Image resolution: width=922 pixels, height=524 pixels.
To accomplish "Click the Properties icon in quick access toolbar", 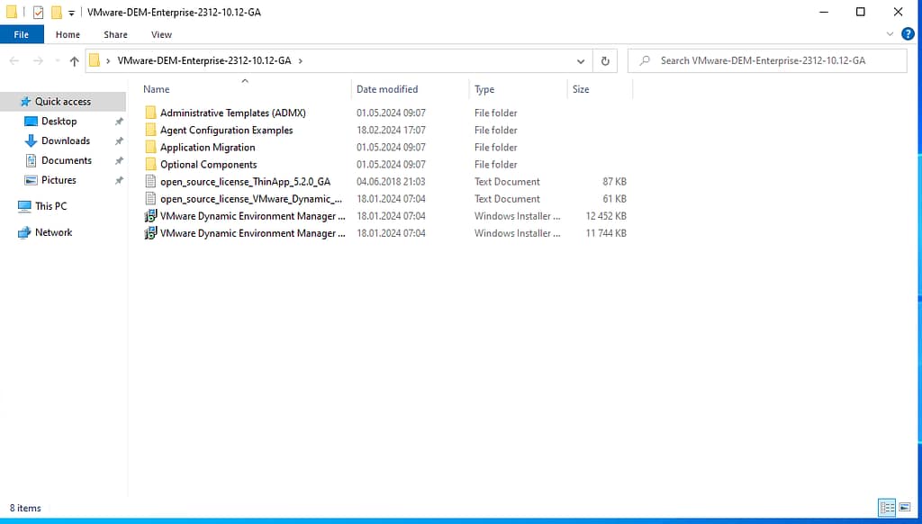I will [38, 13].
